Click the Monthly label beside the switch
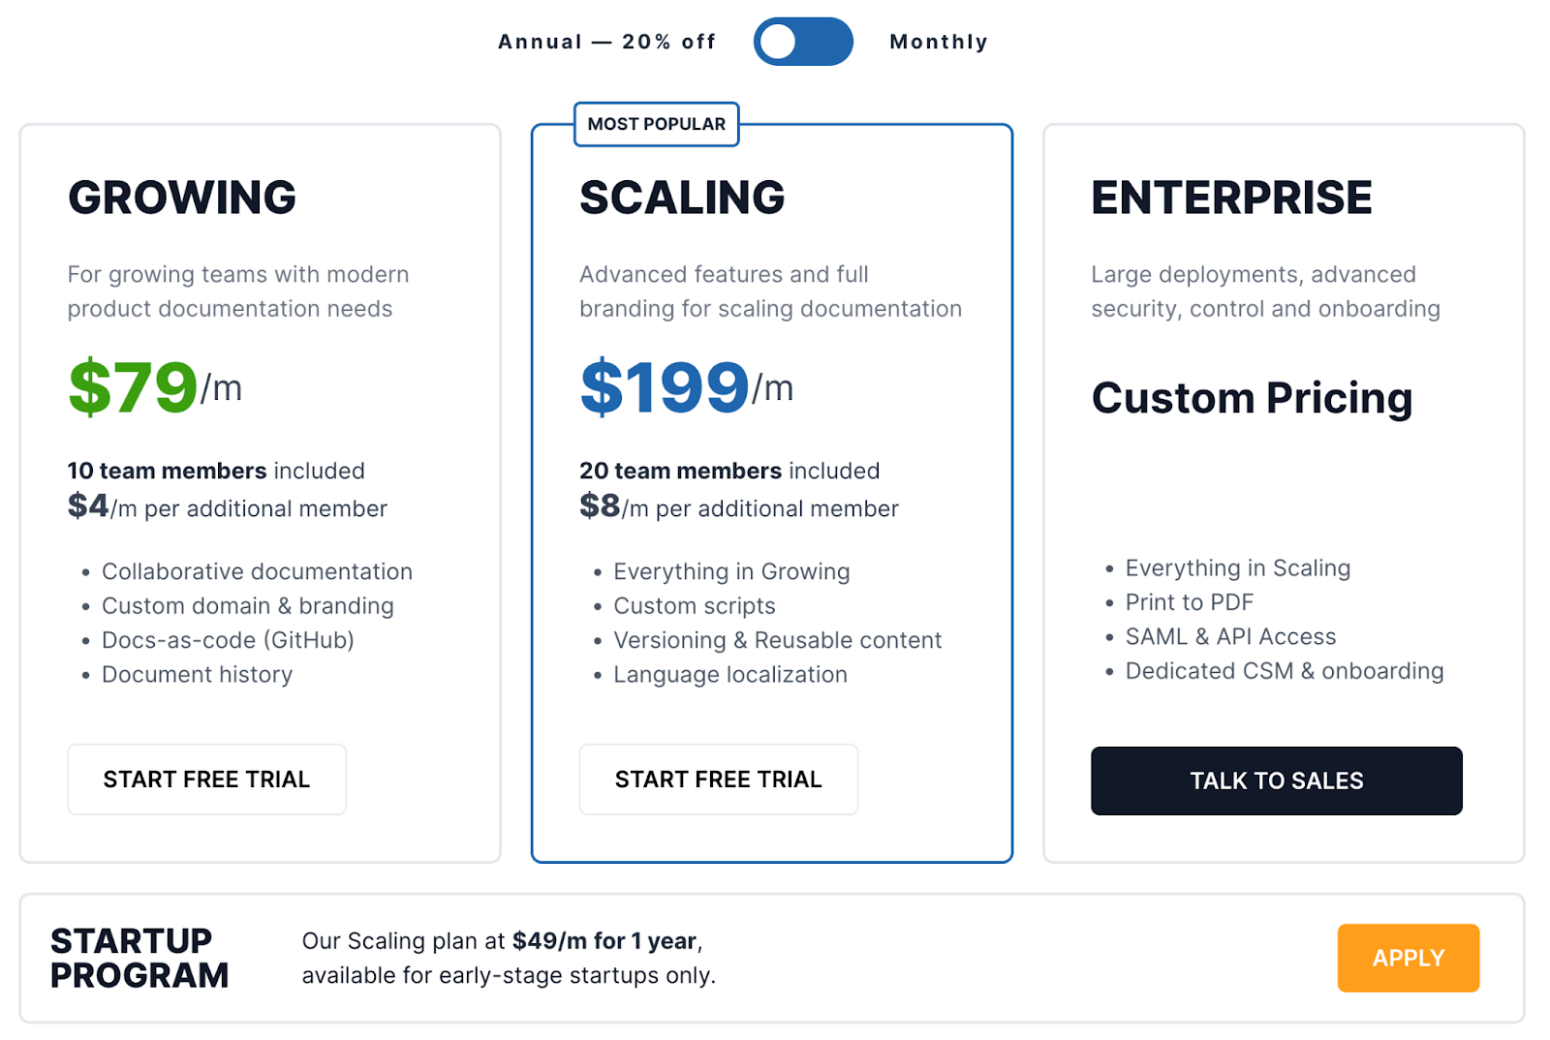The image size is (1550, 1040). pyautogui.click(x=938, y=41)
